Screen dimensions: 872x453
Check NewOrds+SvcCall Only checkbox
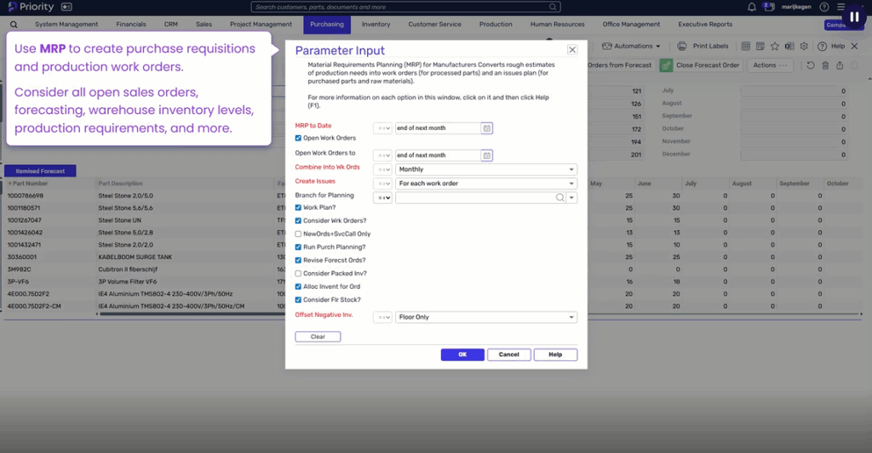(298, 235)
